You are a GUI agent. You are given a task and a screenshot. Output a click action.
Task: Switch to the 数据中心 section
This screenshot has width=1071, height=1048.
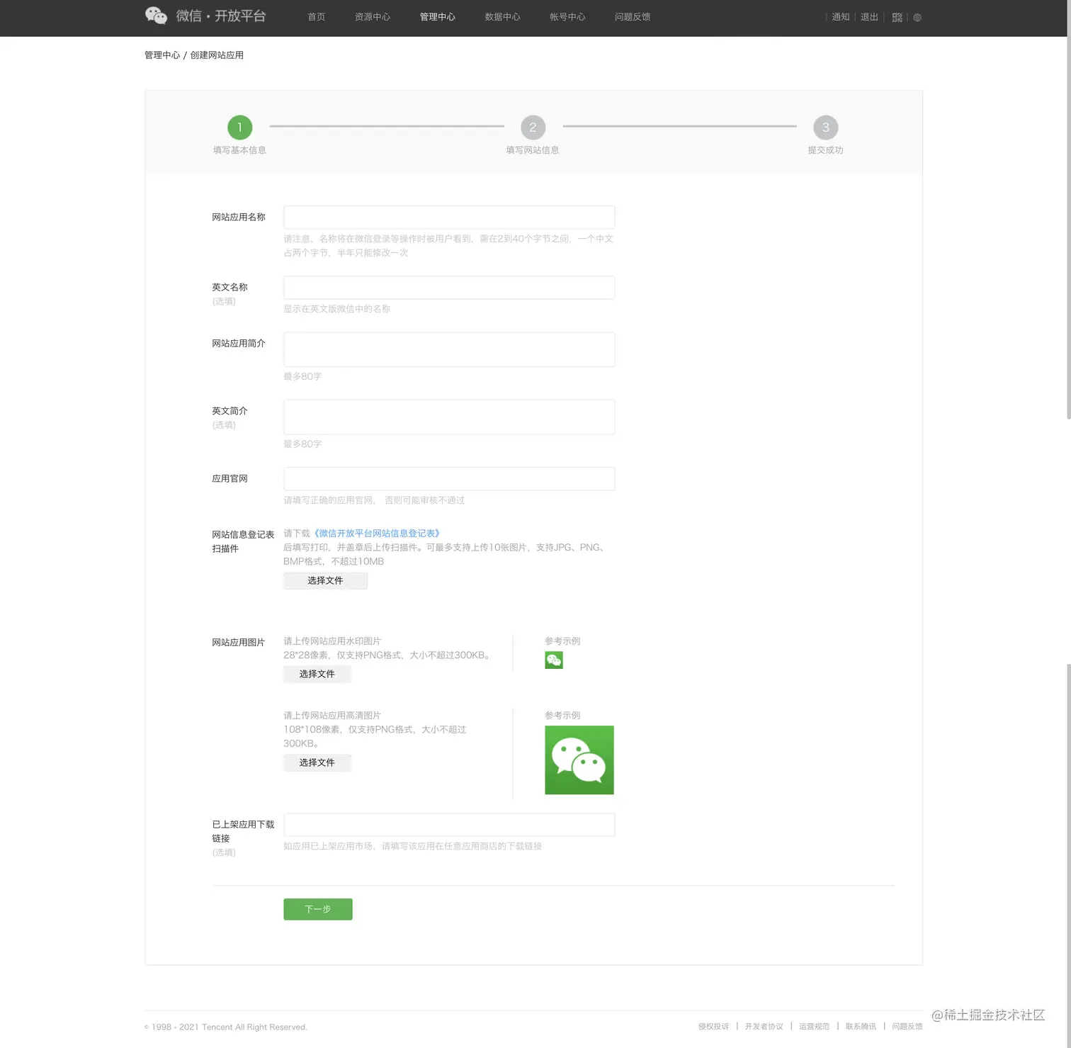click(502, 16)
